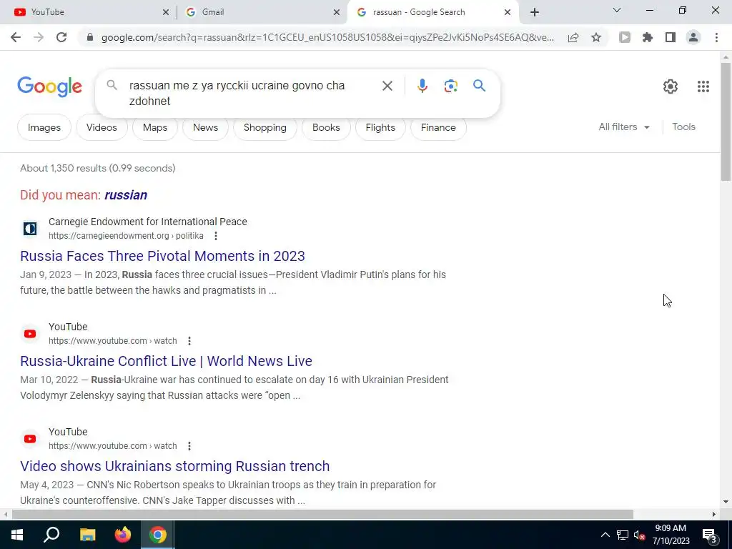The image size is (732, 549).
Task: Open the notification center icon
Action: (709, 535)
